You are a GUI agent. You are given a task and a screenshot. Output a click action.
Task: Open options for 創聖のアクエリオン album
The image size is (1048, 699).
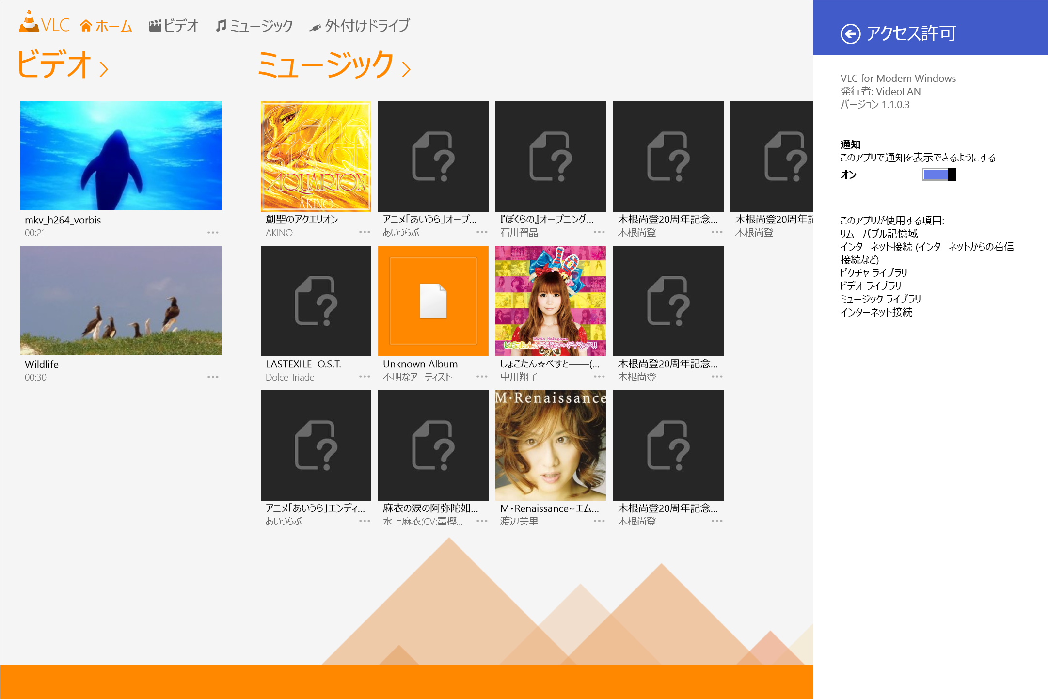[365, 233]
